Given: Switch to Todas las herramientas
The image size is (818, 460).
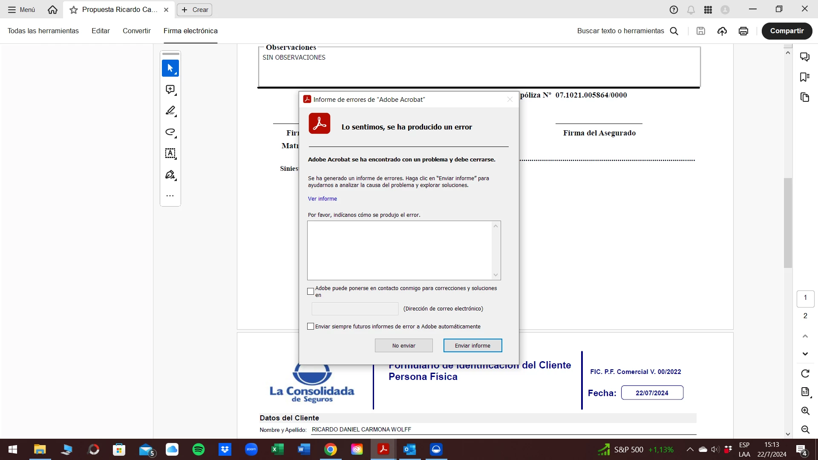Looking at the screenshot, I should pyautogui.click(x=43, y=31).
